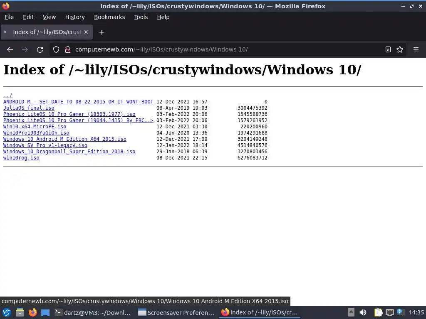Download Windows_10_Dragonball_Super_Edition_2018.iso
The height and width of the screenshot is (319, 426).
click(x=69, y=152)
